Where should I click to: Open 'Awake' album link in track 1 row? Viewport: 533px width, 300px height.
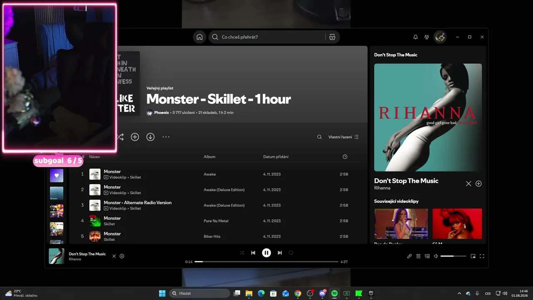tap(210, 174)
